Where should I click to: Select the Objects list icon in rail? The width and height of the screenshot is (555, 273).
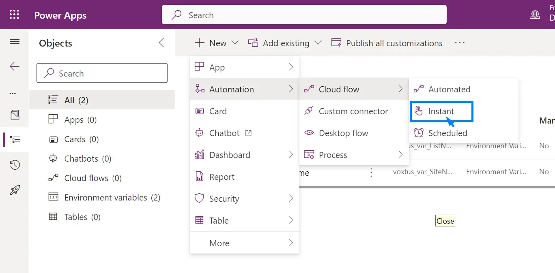pyautogui.click(x=15, y=140)
